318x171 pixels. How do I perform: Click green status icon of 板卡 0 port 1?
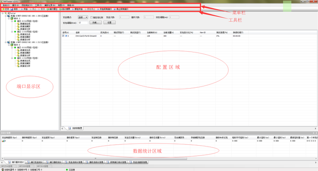click(x=15, y=58)
